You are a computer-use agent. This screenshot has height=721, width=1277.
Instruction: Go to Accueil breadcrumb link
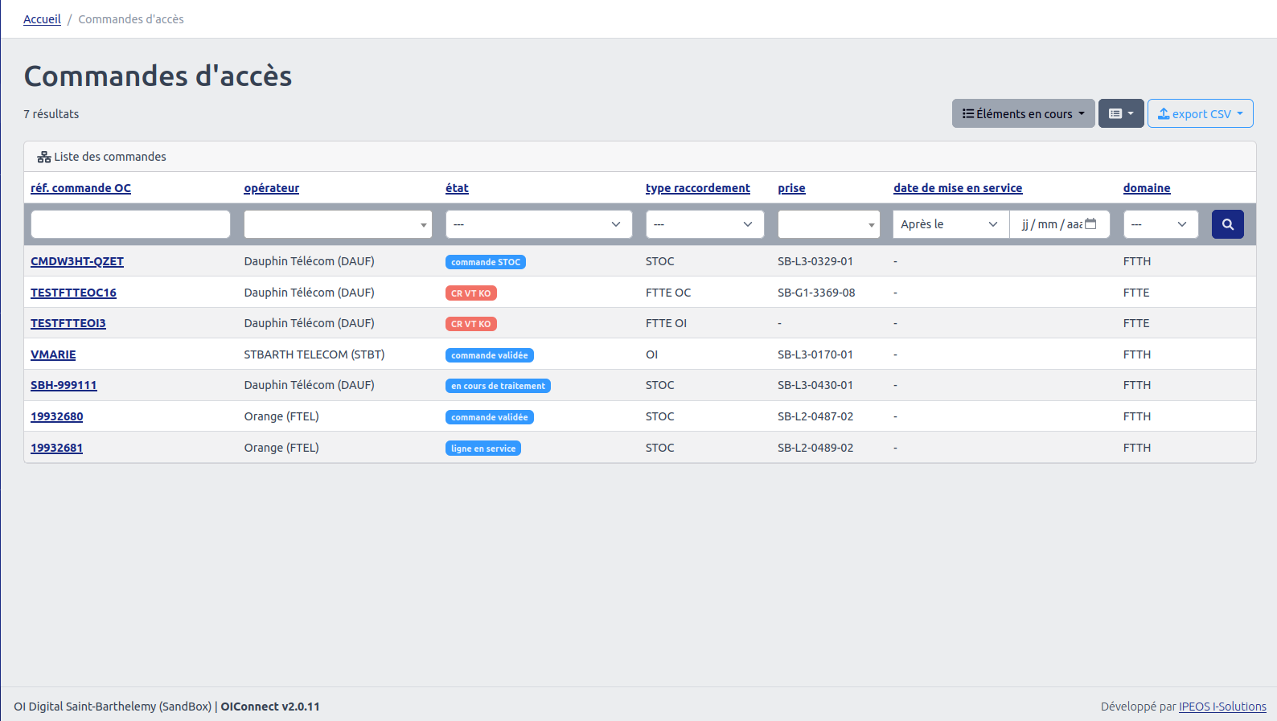42,19
